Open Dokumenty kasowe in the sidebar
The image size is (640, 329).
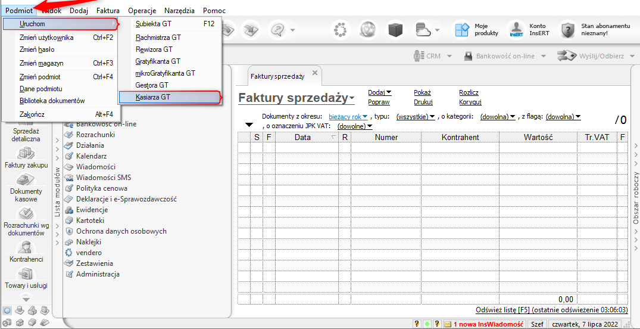pos(26,188)
